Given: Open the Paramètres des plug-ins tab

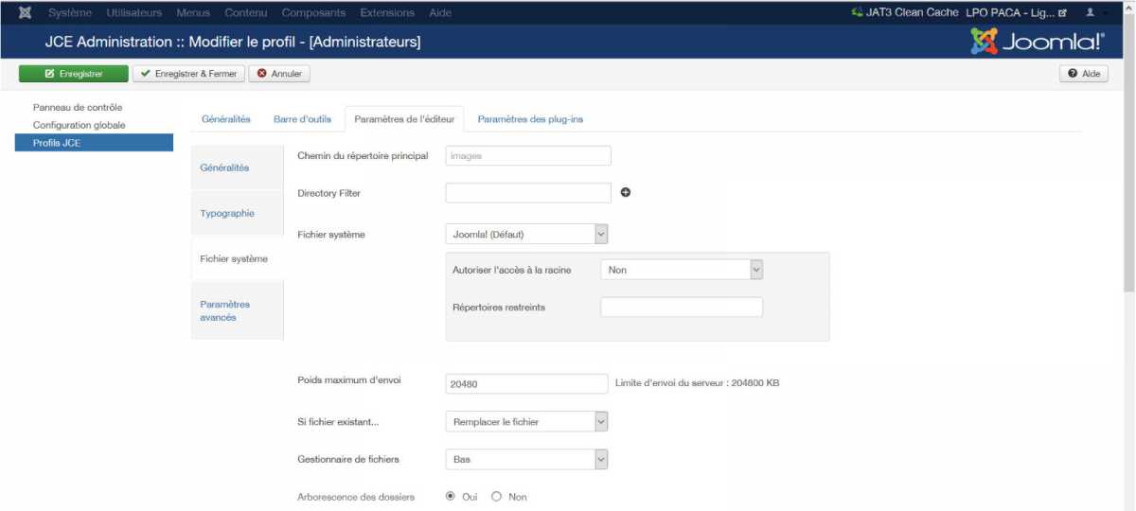Looking at the screenshot, I should [529, 119].
